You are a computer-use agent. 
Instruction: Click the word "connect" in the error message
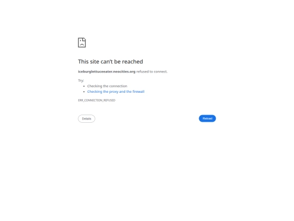[x=160, y=71]
